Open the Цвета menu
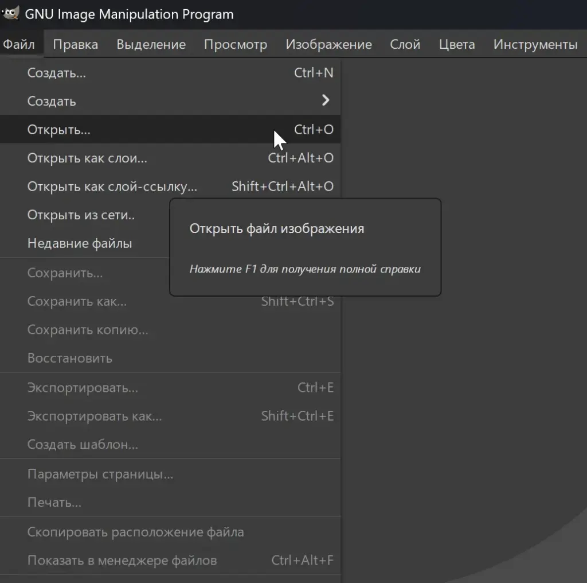 [457, 44]
